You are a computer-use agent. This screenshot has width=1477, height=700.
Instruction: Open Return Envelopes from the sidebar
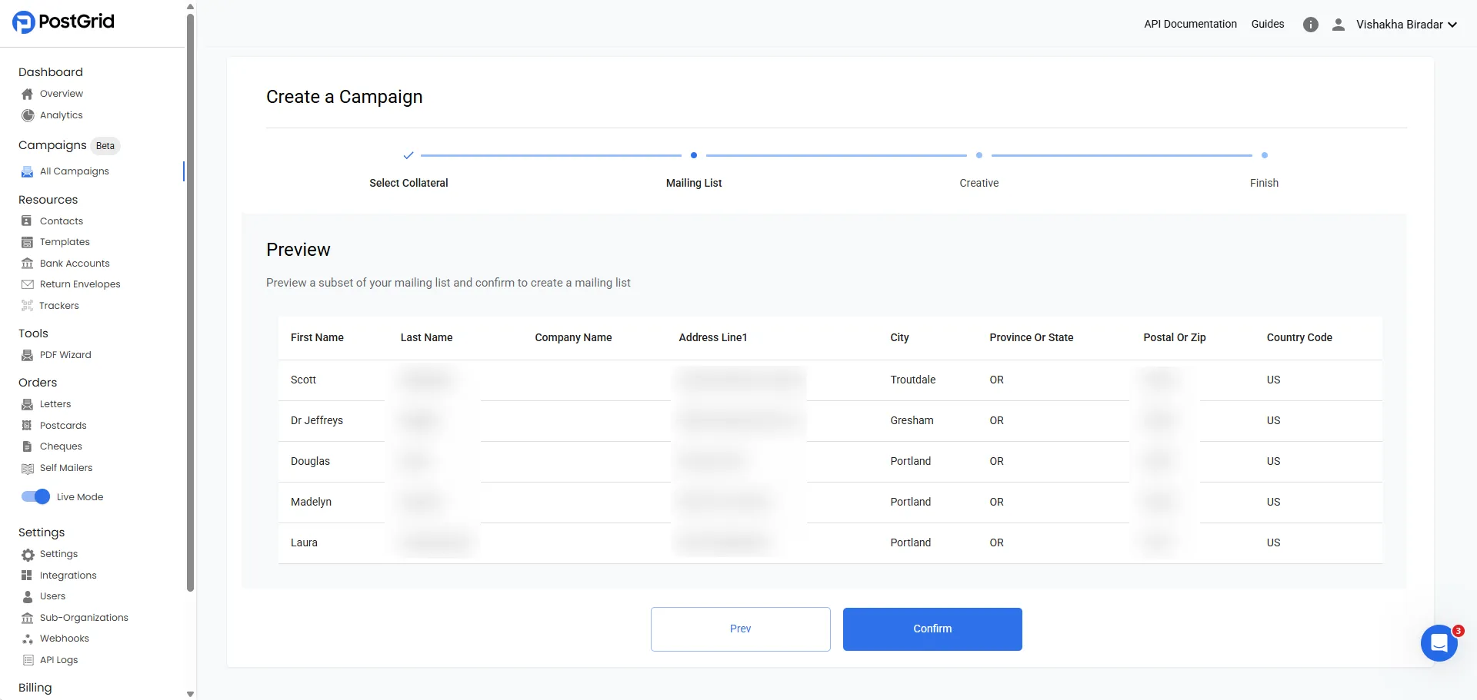click(27, 284)
